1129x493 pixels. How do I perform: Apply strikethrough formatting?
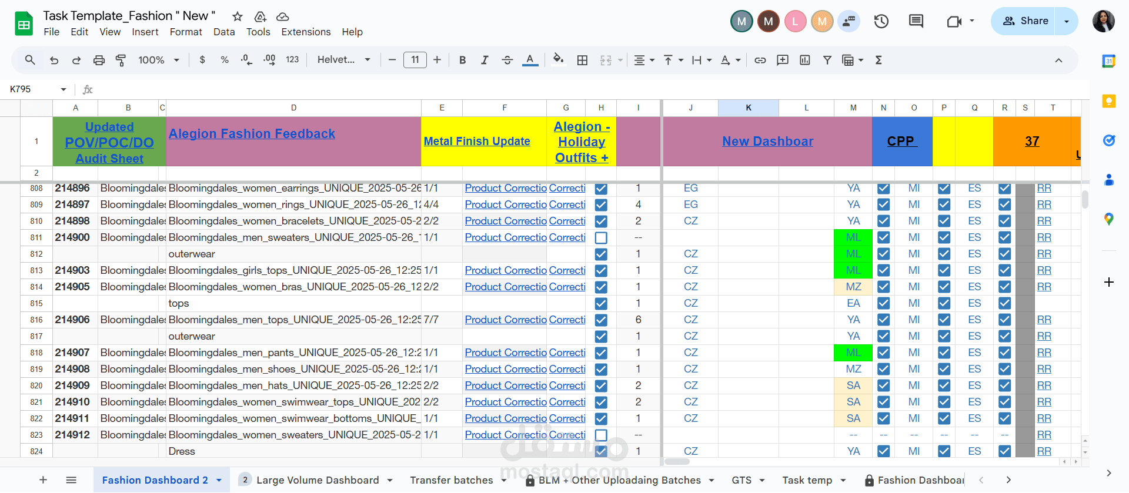(x=507, y=60)
